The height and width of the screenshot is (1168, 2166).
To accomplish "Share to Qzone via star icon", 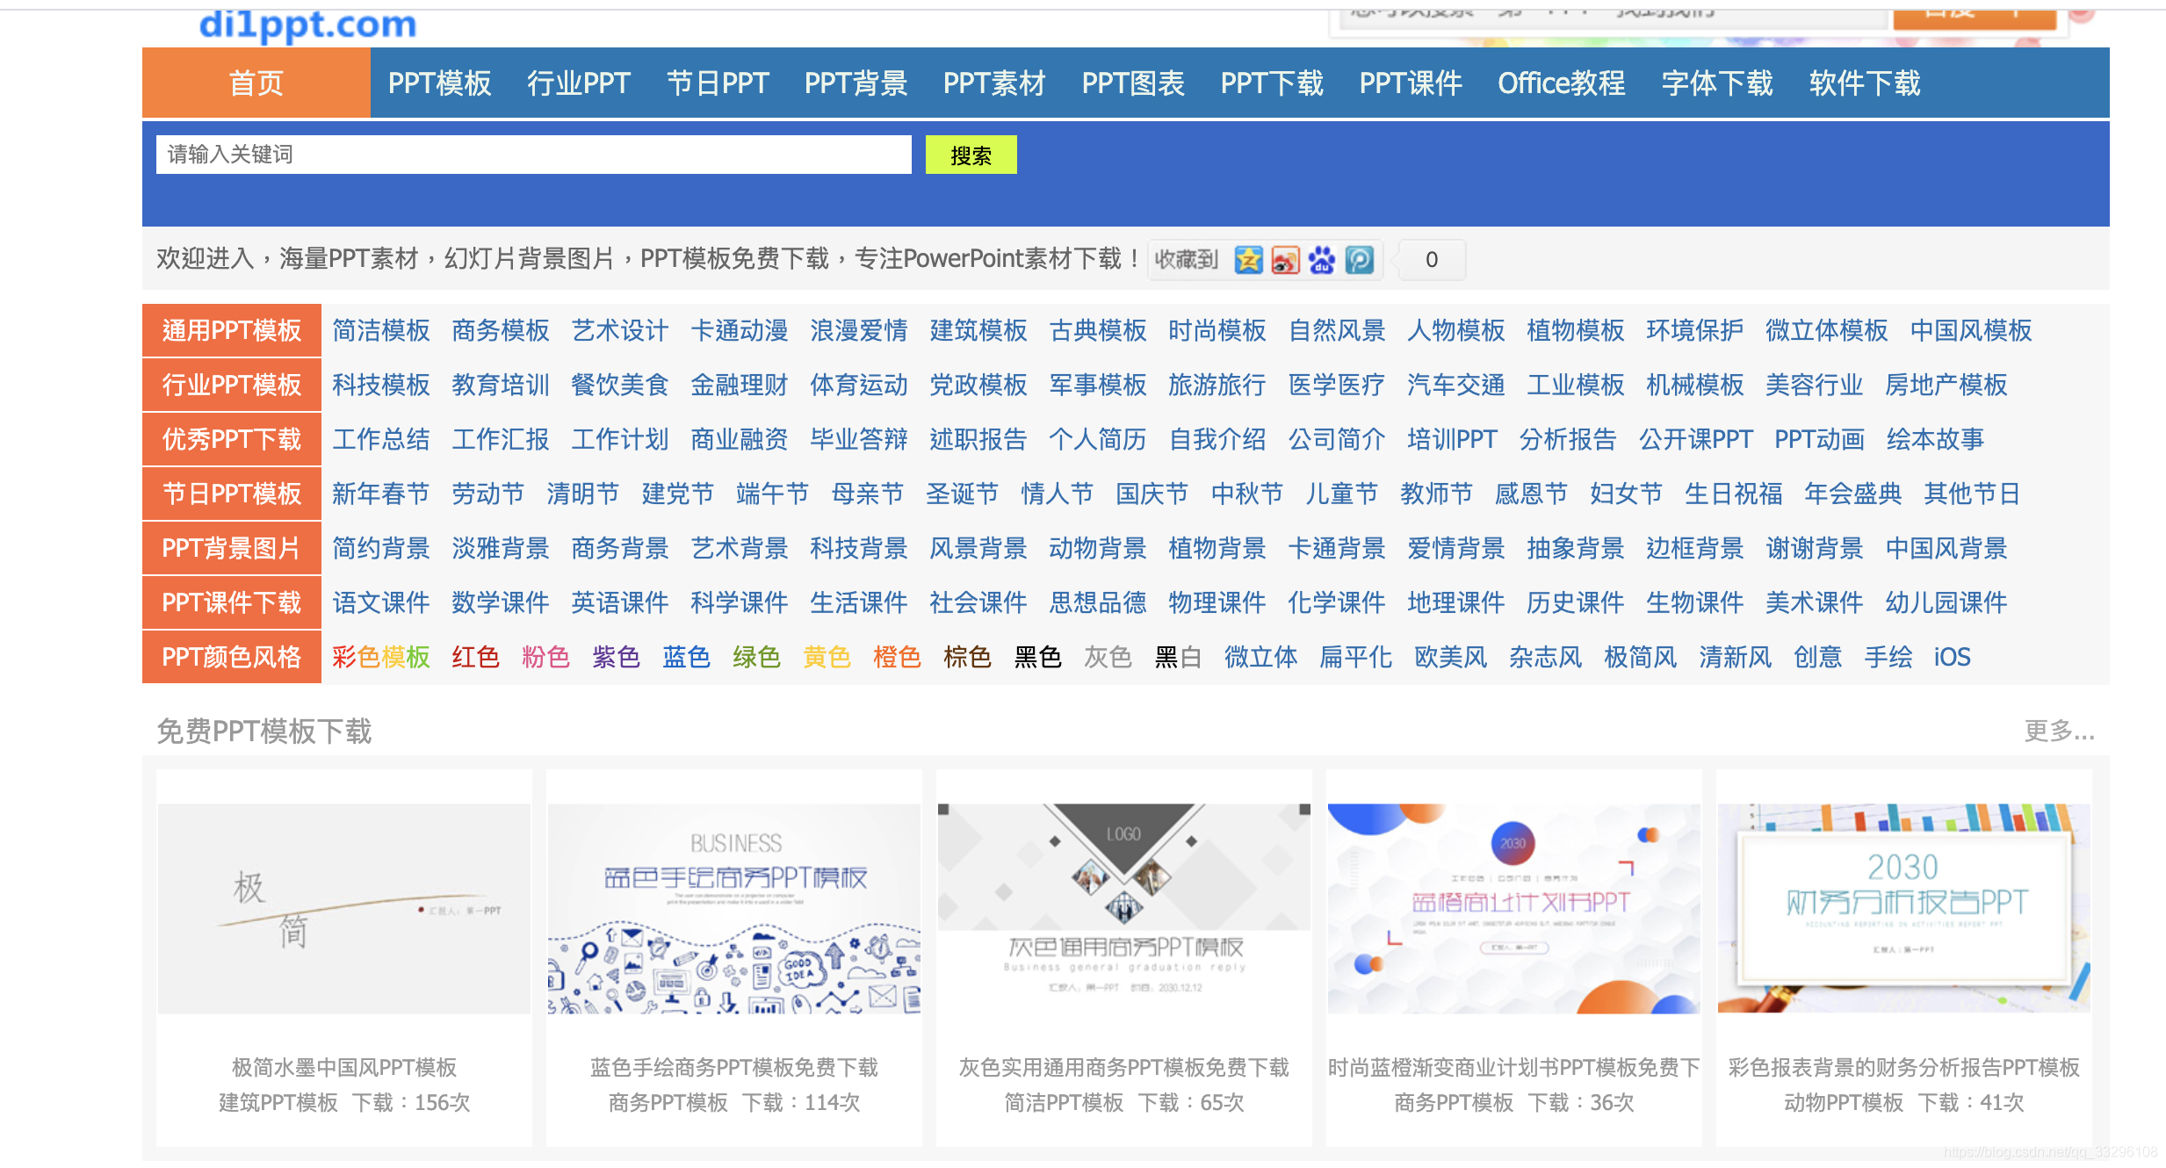I will click(x=1248, y=260).
